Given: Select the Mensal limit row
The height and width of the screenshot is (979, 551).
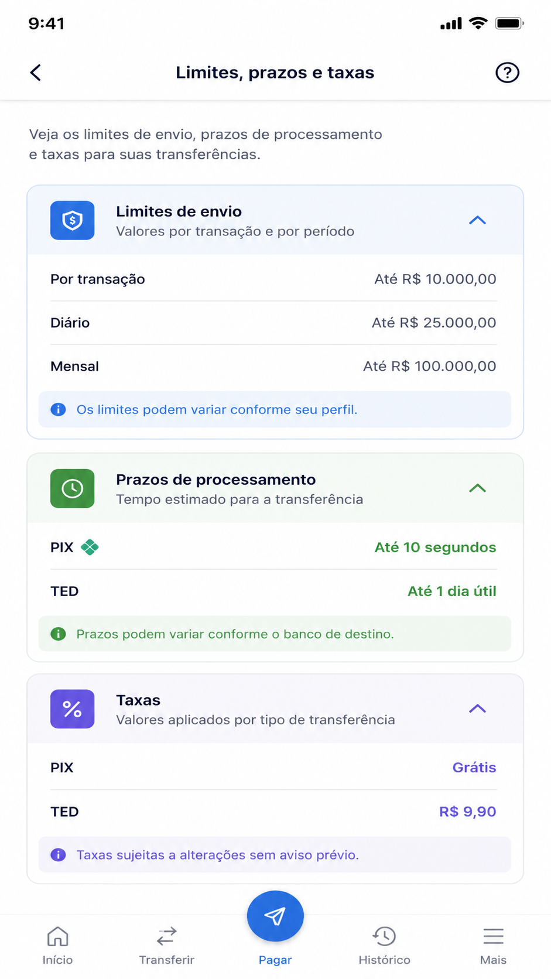Looking at the screenshot, I should [273, 367].
